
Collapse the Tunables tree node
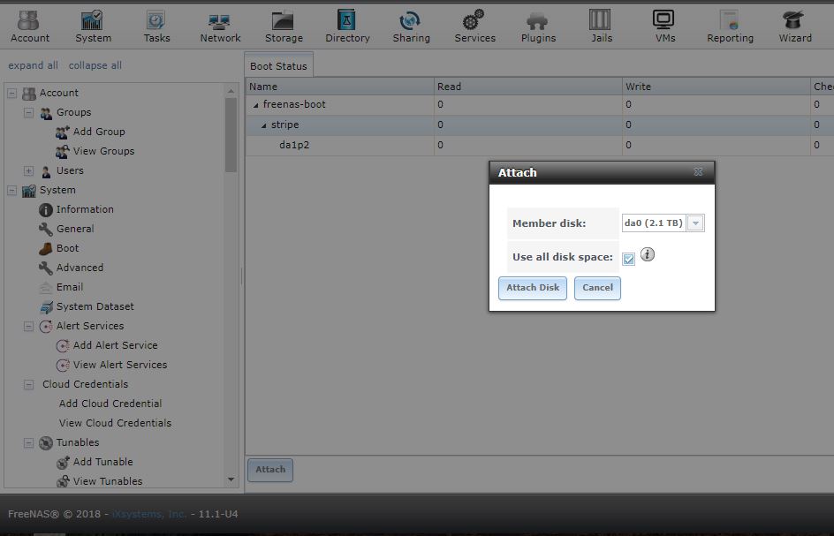[x=28, y=442]
